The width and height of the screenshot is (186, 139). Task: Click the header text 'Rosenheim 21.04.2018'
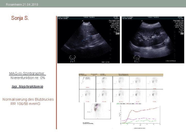pos(22,4)
